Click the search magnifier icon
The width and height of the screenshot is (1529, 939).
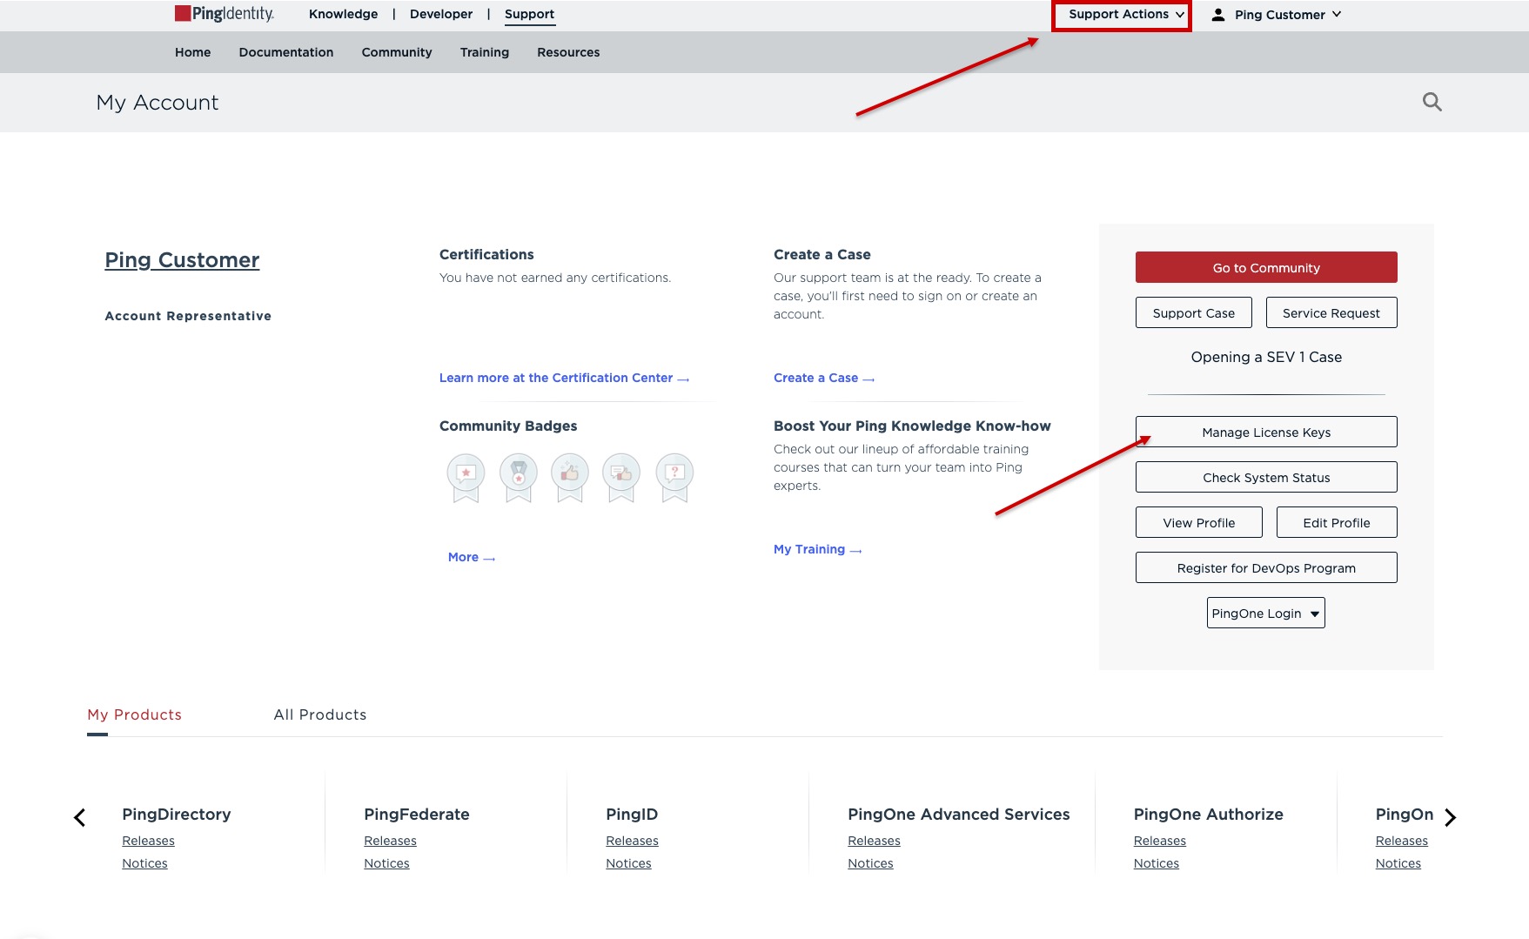[1432, 102]
